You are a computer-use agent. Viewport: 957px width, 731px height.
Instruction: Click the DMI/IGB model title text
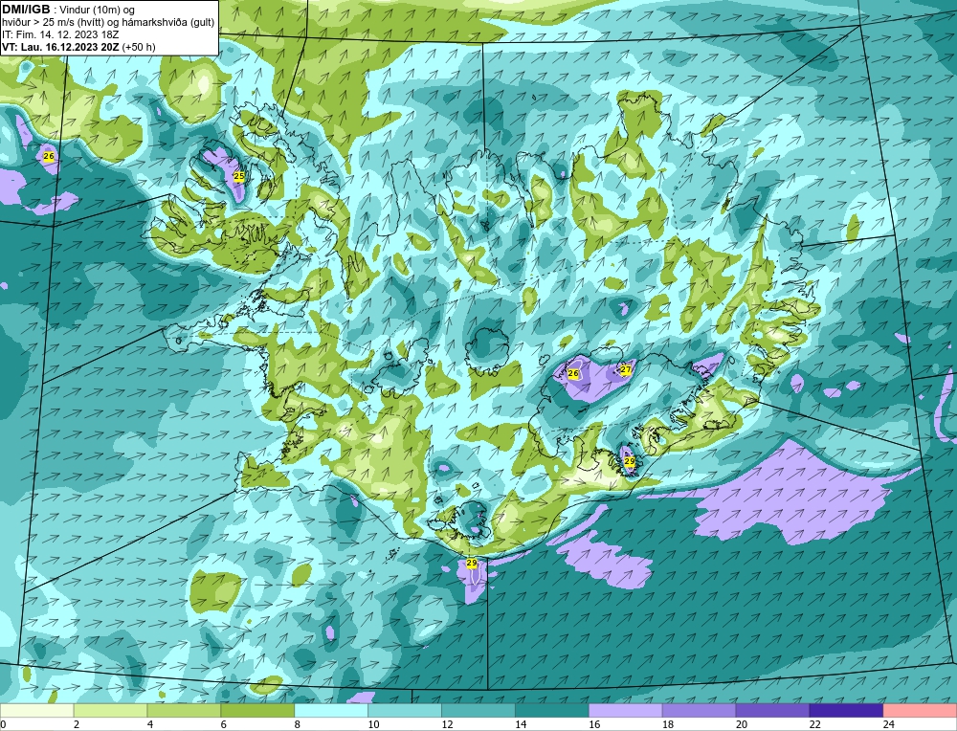click(x=26, y=10)
